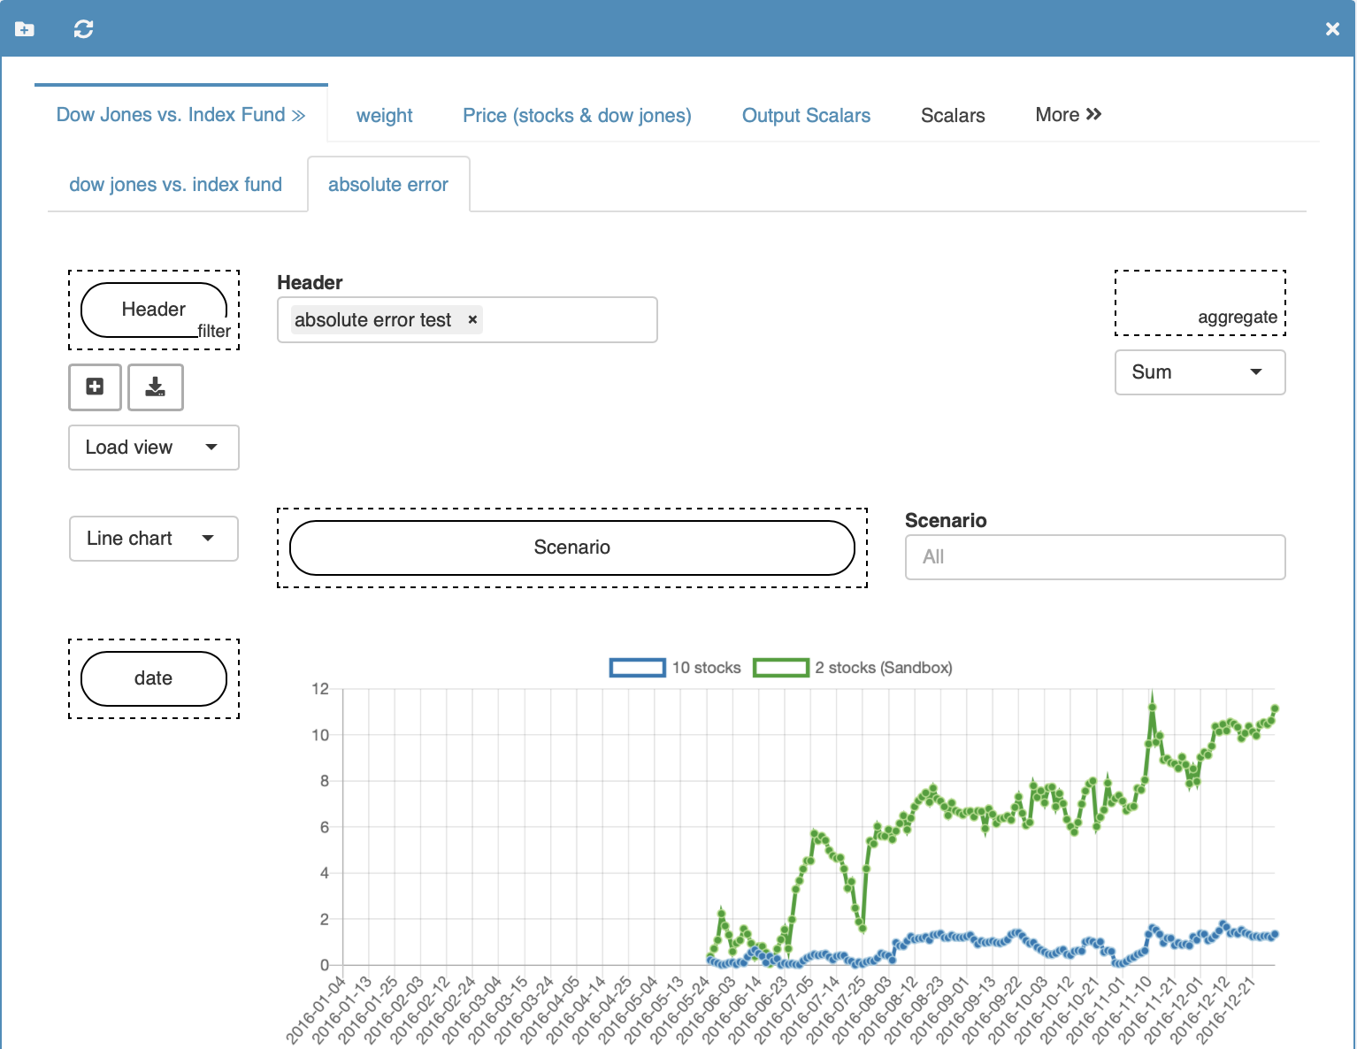Open the Sum aggregation dropdown

(x=1200, y=372)
